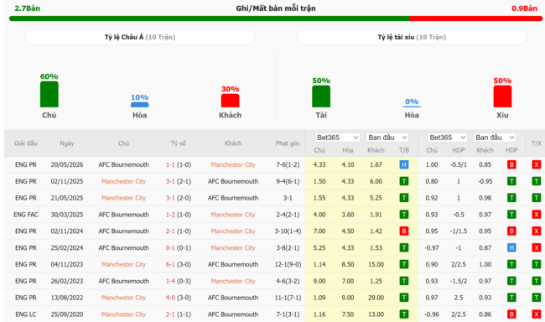Click red X badge in the 02/11/2024 row
Viewport: 545px width, 322px height.
point(537,231)
